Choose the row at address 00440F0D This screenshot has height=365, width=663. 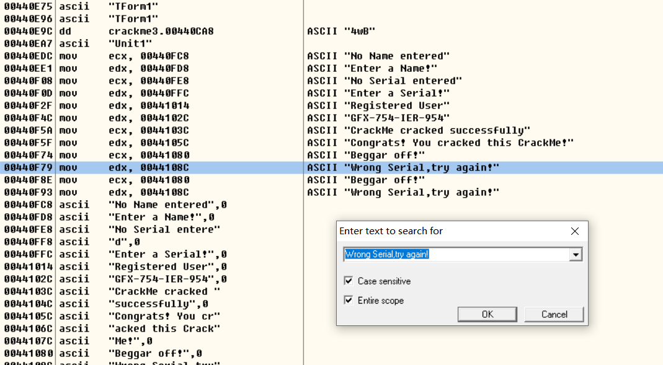[x=149, y=93]
